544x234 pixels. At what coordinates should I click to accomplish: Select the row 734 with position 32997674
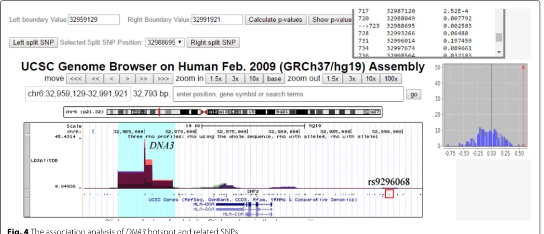[x=415, y=48]
